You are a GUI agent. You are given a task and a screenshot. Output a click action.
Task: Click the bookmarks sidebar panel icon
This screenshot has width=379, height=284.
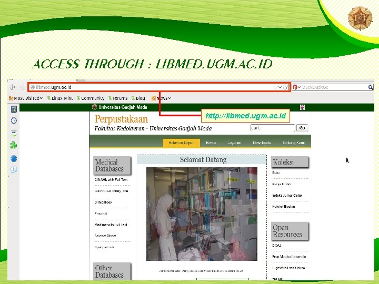(14, 109)
